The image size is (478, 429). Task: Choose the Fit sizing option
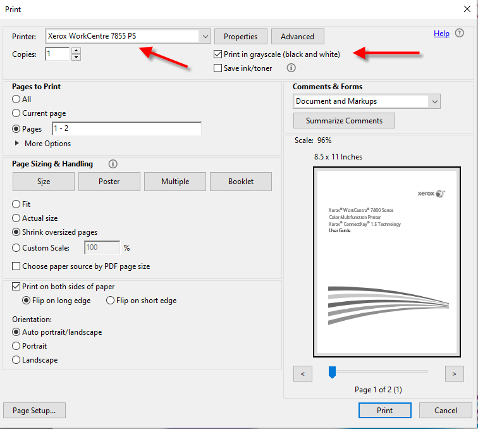(16, 204)
